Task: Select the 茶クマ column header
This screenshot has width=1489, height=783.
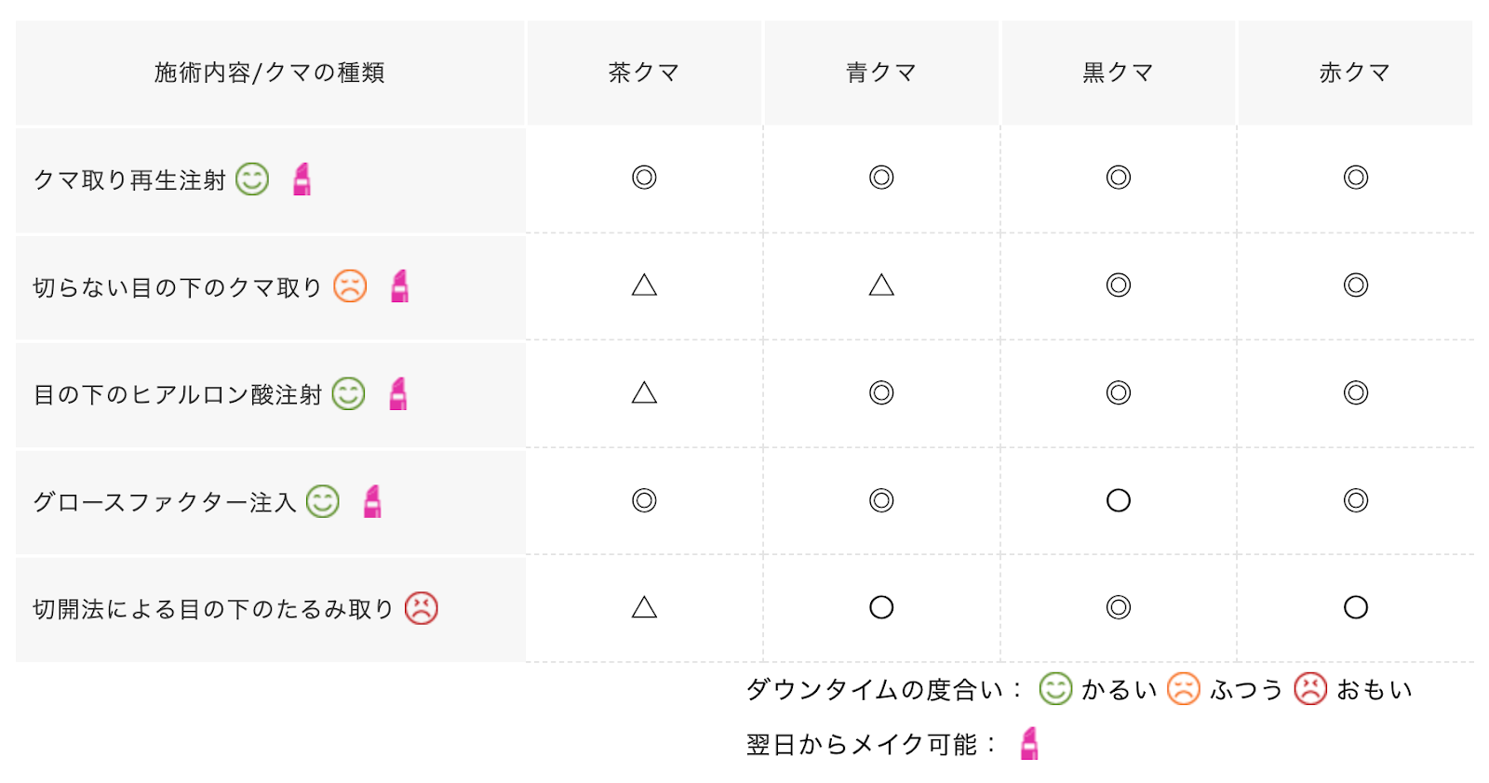Action: [644, 73]
